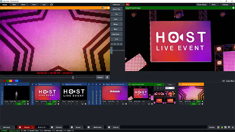This screenshot has width=235, height=132.
Task: Toggle Loop on the capture-1.mp4 input
Action: [24, 101]
